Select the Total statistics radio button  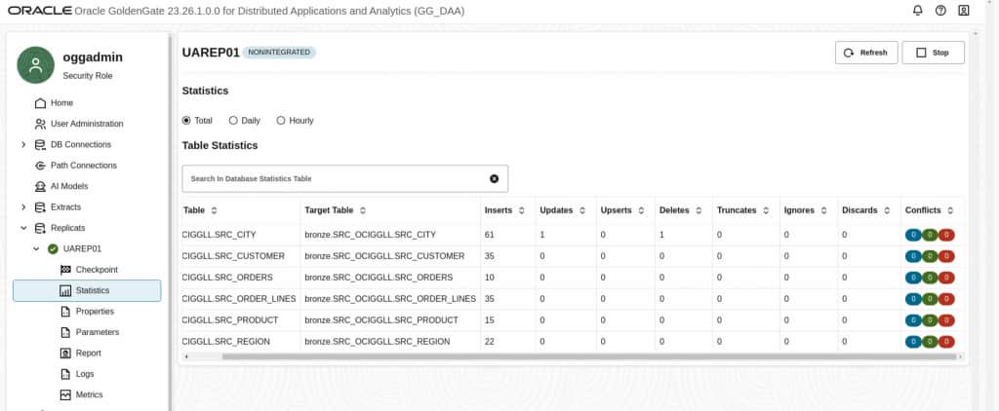click(x=186, y=121)
